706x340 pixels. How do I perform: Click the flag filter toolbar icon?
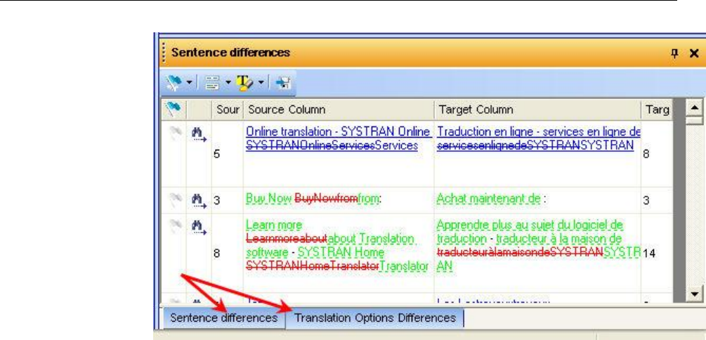tap(175, 83)
